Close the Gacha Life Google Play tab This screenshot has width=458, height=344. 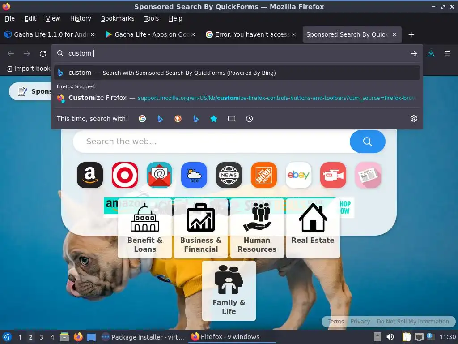click(193, 34)
